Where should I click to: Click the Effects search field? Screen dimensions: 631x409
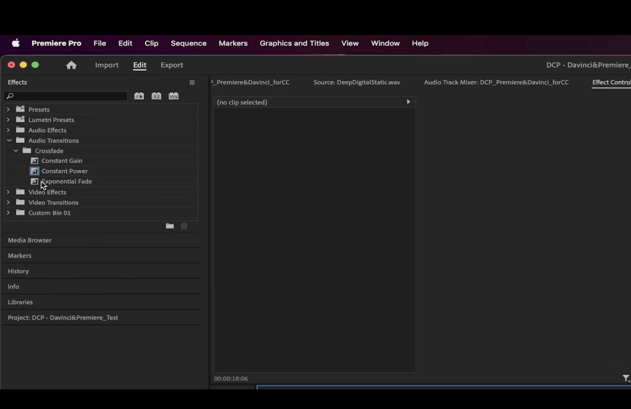[x=66, y=96]
